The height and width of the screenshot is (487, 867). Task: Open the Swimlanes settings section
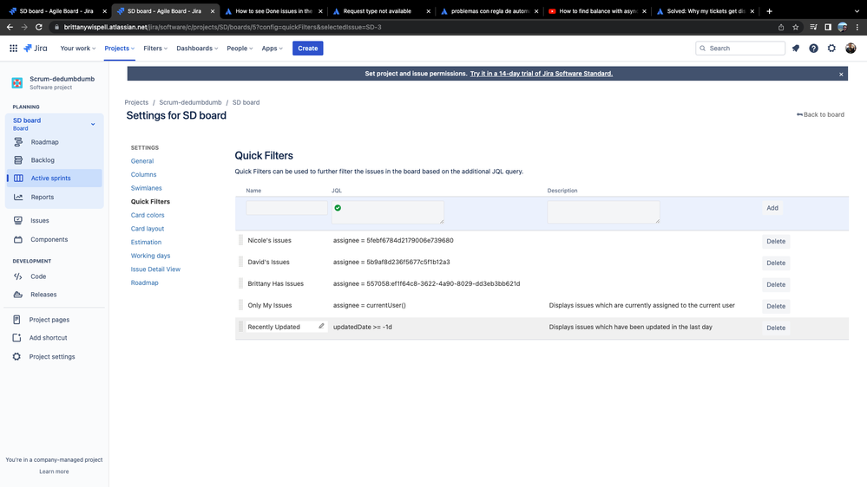[x=146, y=188]
